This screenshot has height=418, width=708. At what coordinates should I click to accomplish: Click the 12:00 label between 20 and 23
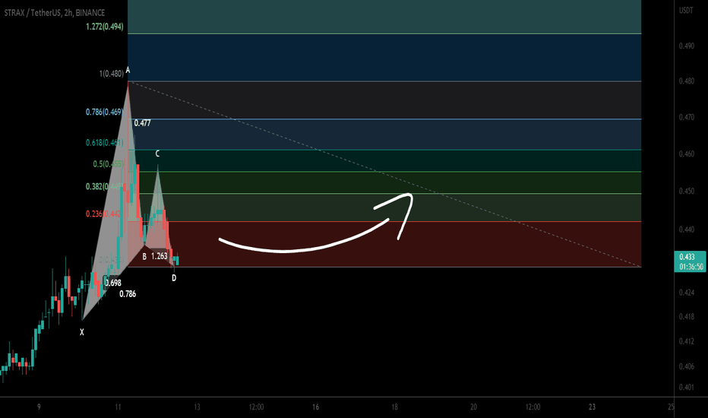click(x=533, y=407)
